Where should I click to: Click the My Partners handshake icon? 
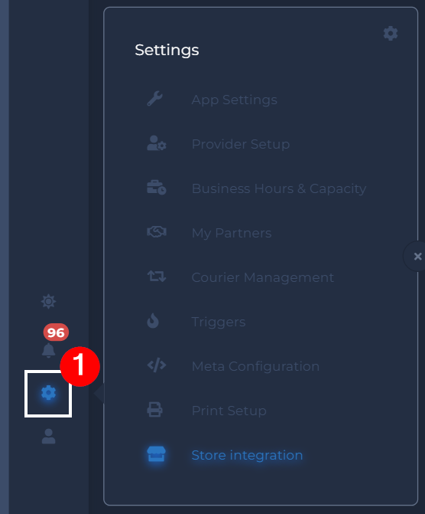click(157, 232)
